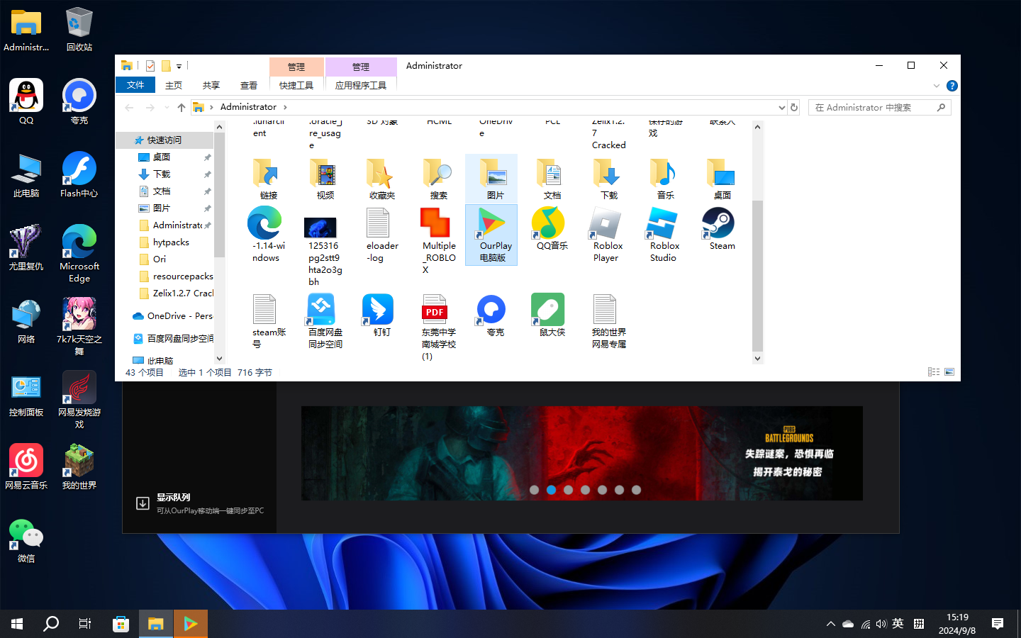Switch to the 主页 ribbon tab
This screenshot has width=1021, height=638.
[x=174, y=85]
